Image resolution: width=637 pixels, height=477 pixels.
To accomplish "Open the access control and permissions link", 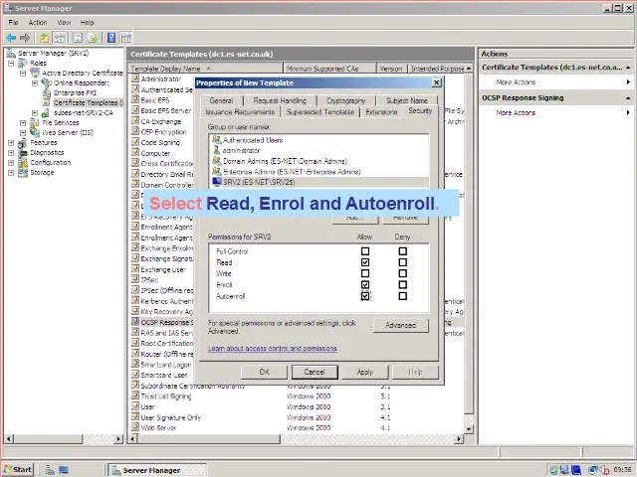I will pyautogui.click(x=273, y=349).
